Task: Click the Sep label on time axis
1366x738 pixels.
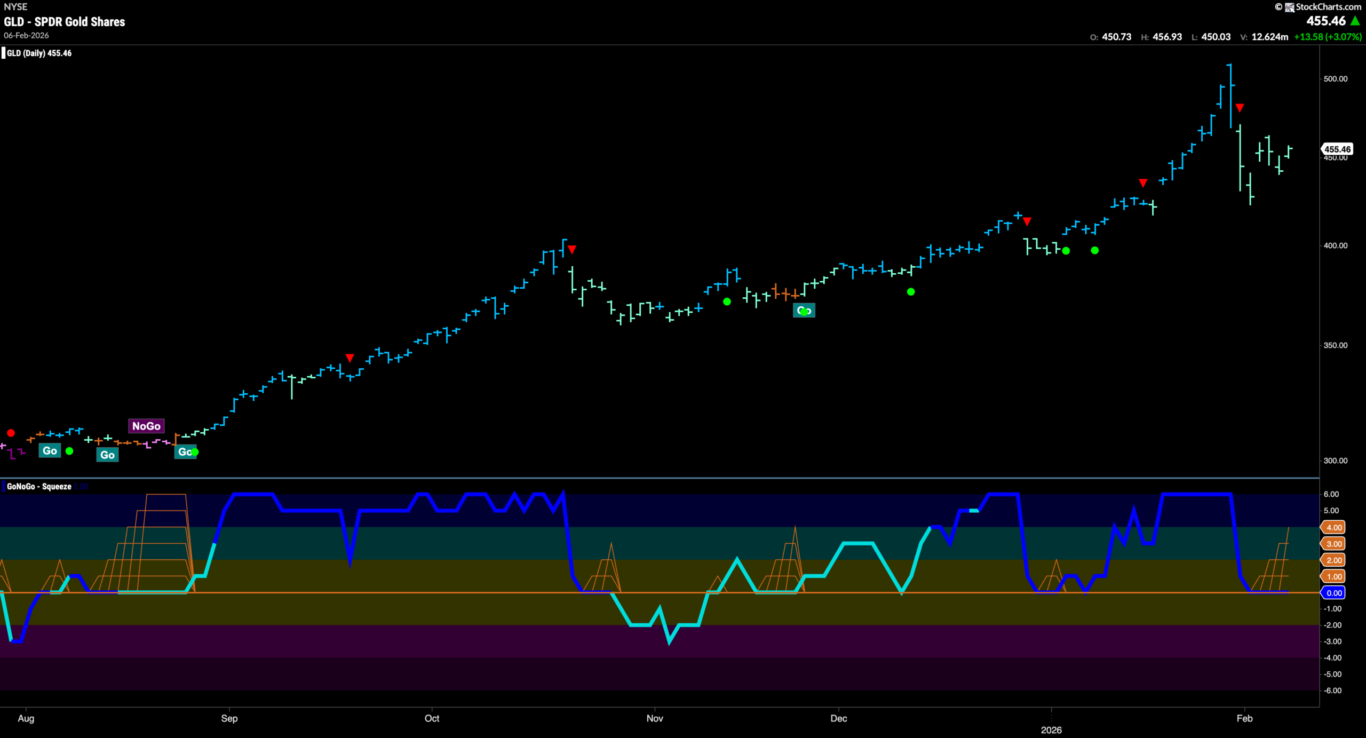Action: pyautogui.click(x=229, y=718)
